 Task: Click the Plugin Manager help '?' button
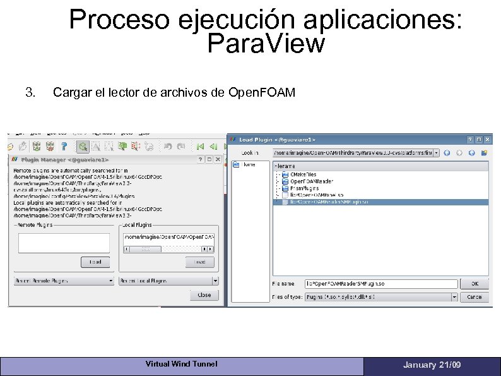201,159
